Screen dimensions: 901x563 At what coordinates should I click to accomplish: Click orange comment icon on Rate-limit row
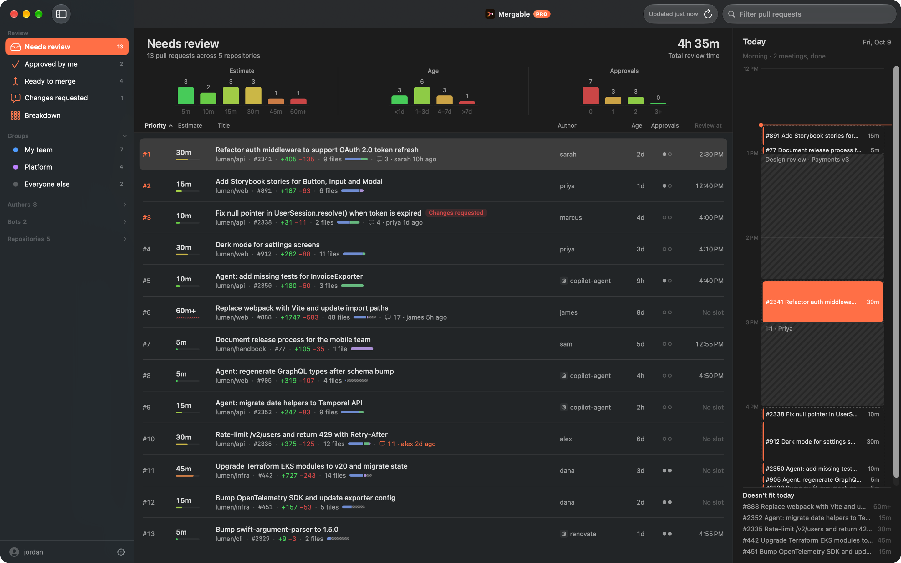(382, 444)
